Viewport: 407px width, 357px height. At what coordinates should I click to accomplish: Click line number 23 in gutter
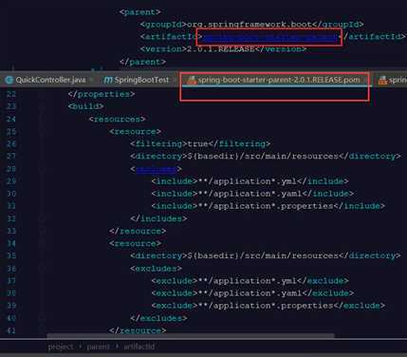coord(11,106)
